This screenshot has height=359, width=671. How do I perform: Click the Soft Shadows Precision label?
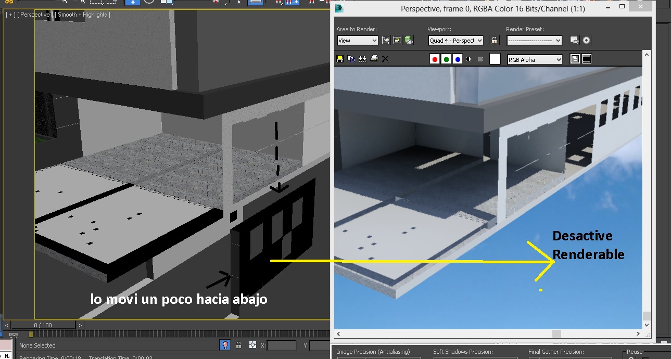click(x=463, y=352)
